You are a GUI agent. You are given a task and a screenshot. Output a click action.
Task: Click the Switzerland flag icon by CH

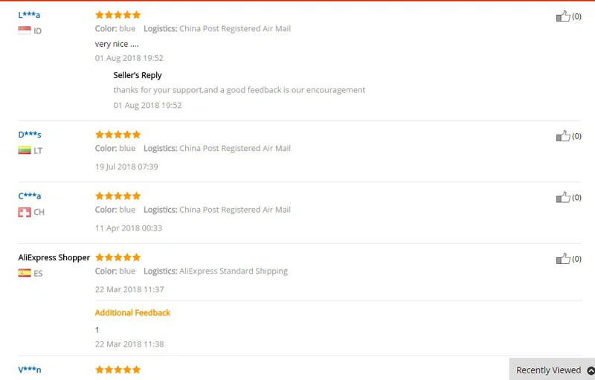[25, 212]
